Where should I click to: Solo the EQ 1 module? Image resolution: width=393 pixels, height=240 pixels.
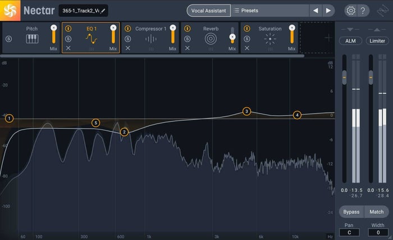pyautogui.click(x=68, y=39)
